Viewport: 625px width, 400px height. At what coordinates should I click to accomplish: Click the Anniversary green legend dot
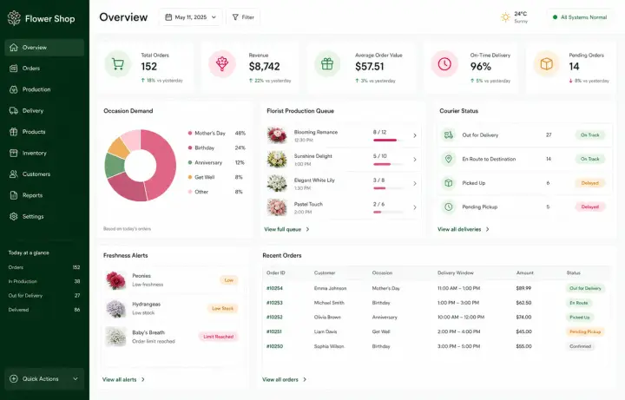pos(190,162)
